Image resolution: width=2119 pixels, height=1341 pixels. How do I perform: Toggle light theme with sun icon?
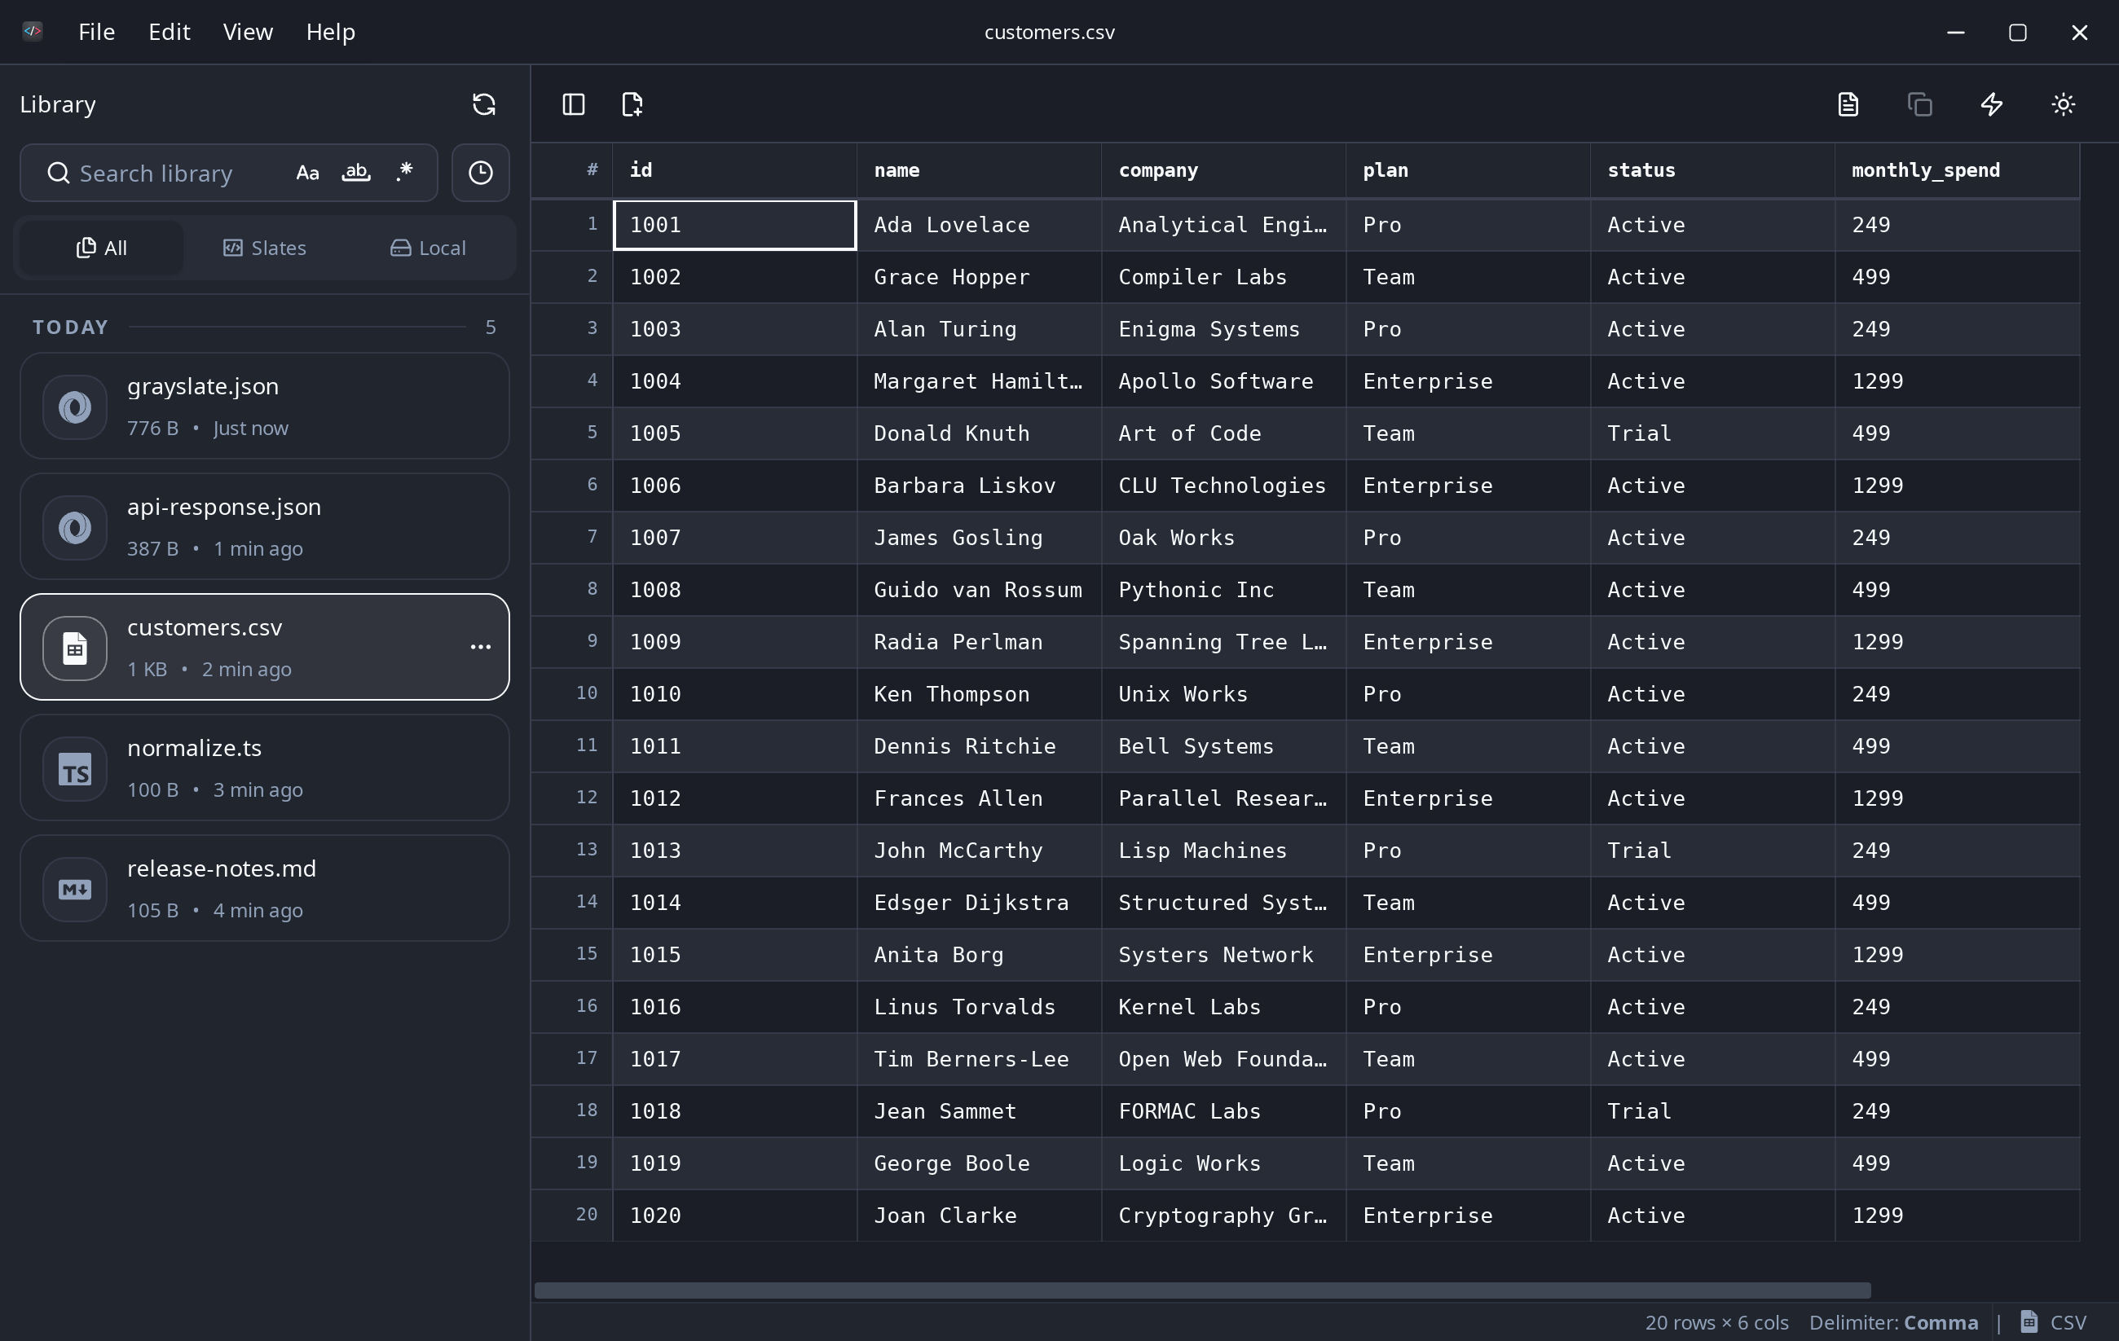tap(2063, 105)
